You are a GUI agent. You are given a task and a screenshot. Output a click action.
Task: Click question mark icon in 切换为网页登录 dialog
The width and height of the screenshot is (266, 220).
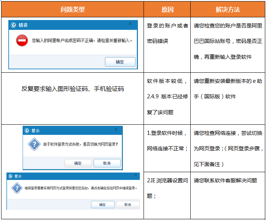[x=34, y=144]
